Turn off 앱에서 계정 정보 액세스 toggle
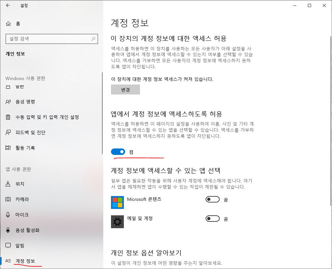 click(x=118, y=152)
